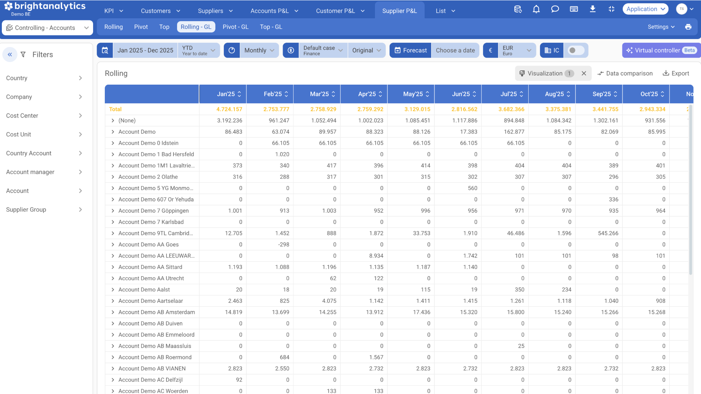Open the EUR currency dropdown

(x=516, y=50)
